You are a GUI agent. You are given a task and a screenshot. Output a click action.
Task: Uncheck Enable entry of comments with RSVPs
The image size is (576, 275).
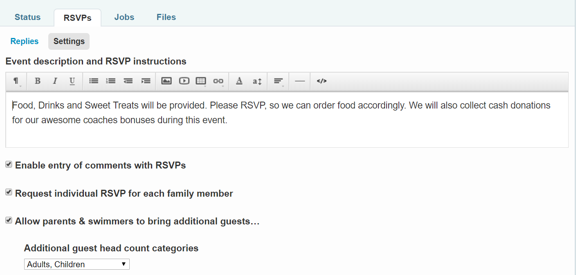tap(9, 164)
